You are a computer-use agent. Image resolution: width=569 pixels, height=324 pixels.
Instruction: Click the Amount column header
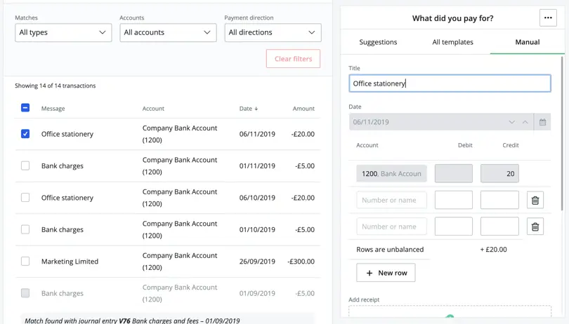pyautogui.click(x=303, y=109)
